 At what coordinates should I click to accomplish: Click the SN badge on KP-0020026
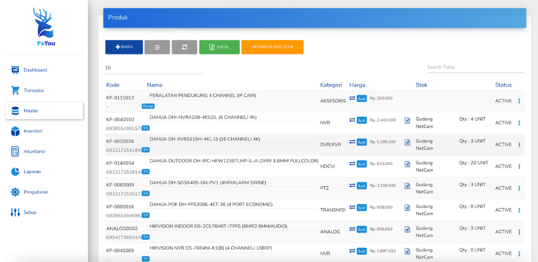[146, 150]
